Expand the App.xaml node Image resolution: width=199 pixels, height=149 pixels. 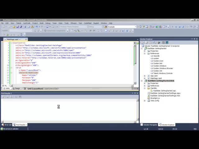pyautogui.click(x=145, y=76)
